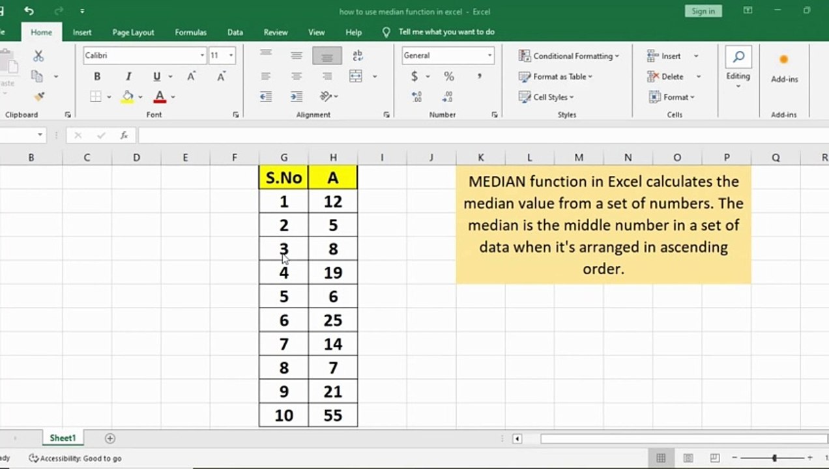This screenshot has height=469, width=829.
Task: Open Font Color dropdown arrow
Action: pyautogui.click(x=173, y=97)
